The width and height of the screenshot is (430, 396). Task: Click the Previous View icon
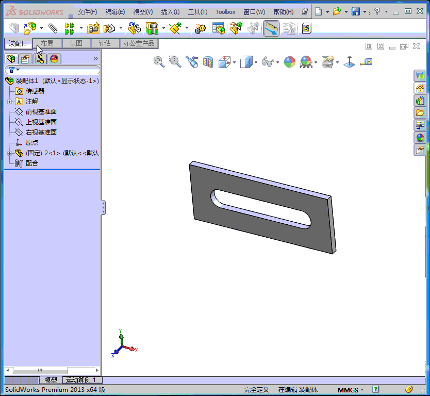click(192, 62)
